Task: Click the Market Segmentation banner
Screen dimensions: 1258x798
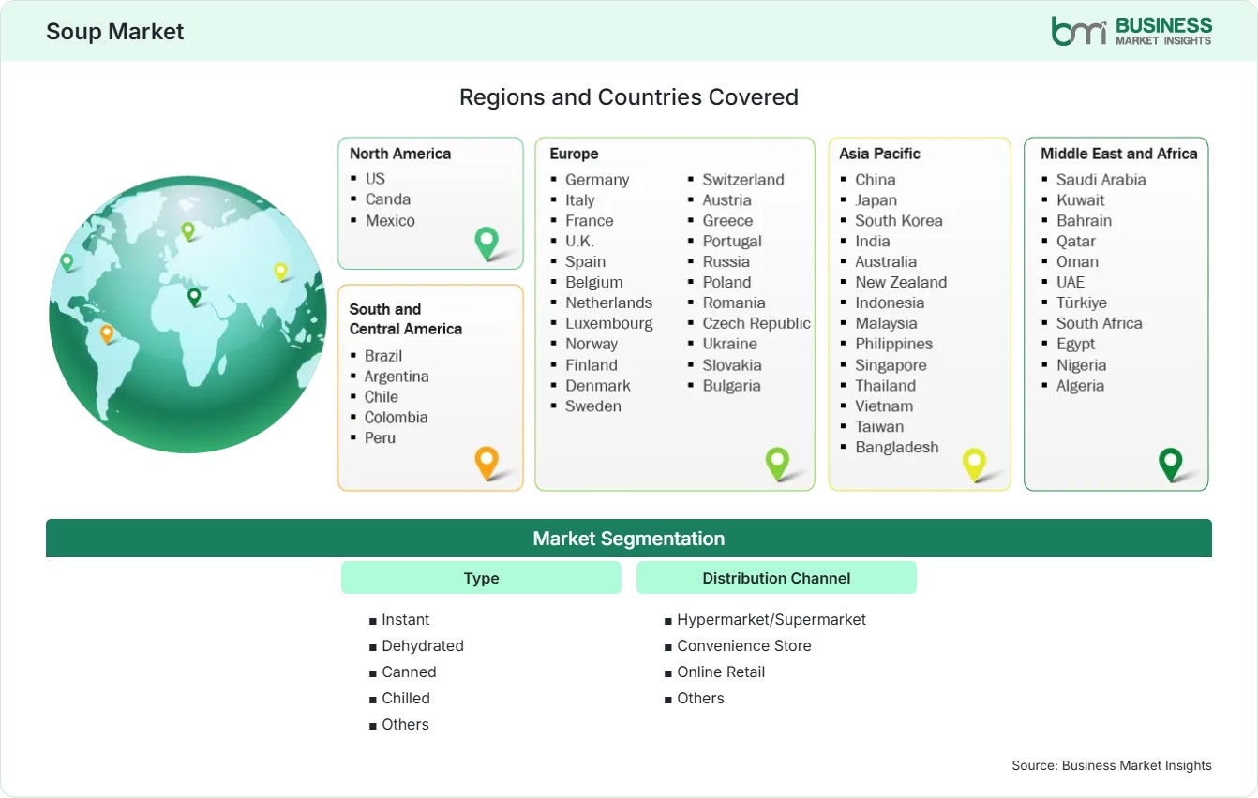Action: (x=629, y=539)
